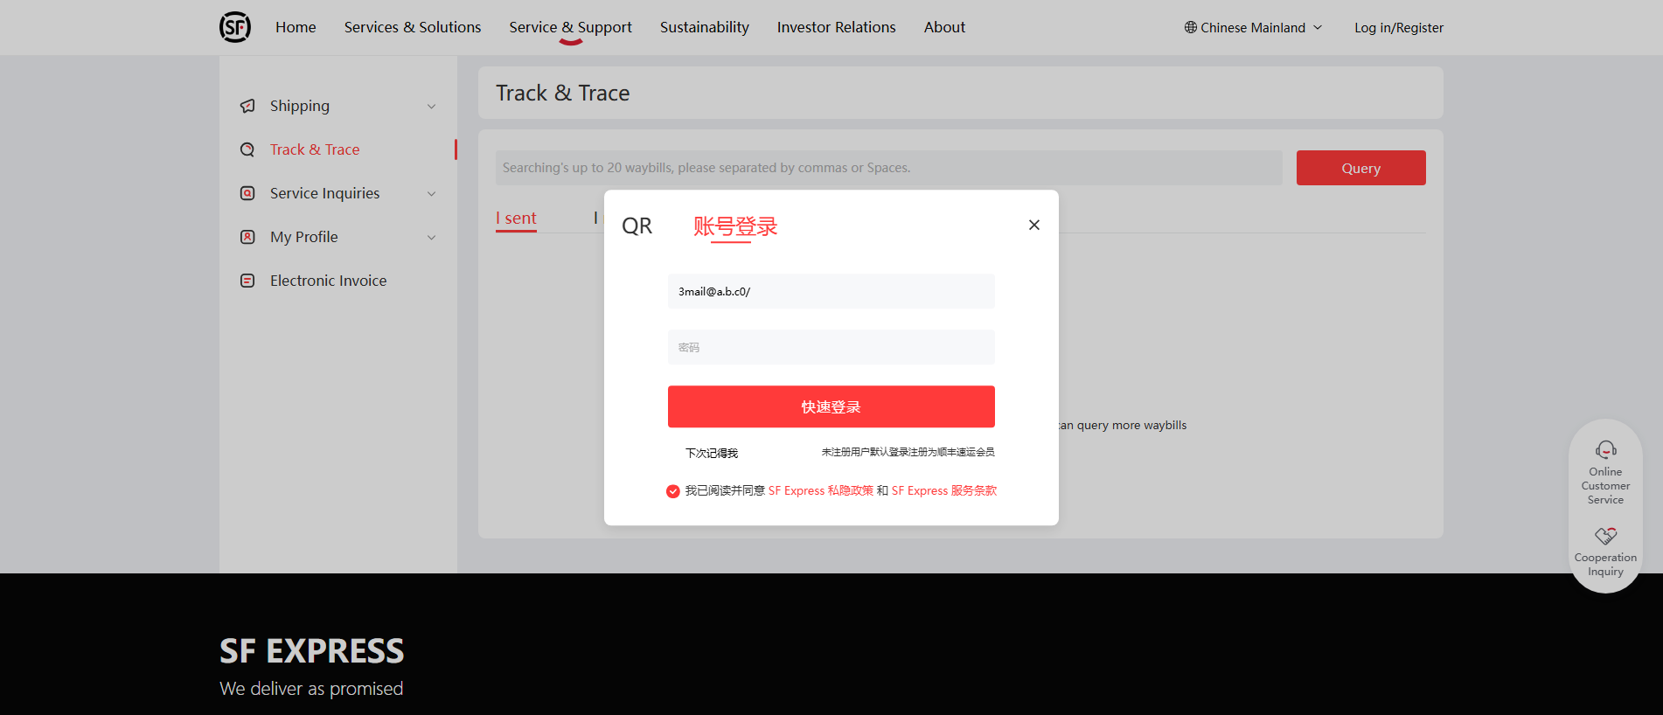The height and width of the screenshot is (715, 1663).
Task: Open Services & Solutions menu
Action: tap(413, 27)
